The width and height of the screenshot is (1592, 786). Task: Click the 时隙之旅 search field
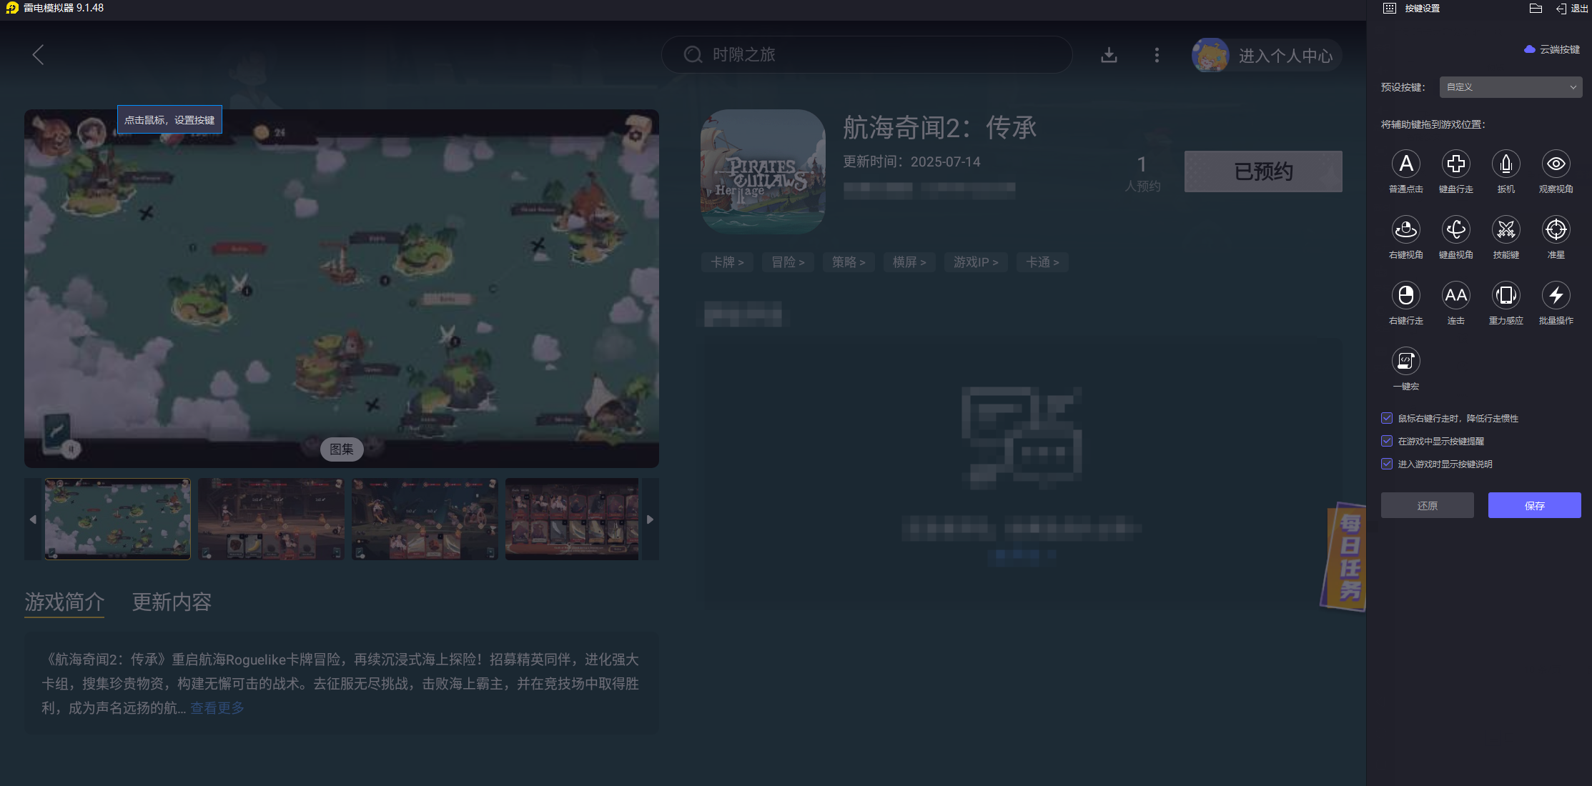pyautogui.click(x=866, y=54)
